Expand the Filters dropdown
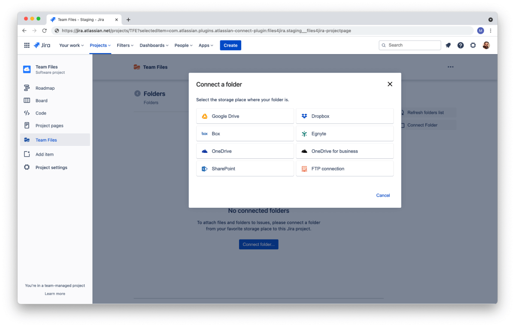 (x=125, y=45)
